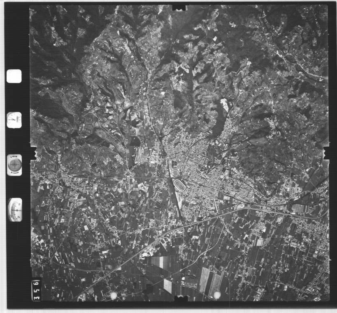Click the hillside village northeast of the city
337x313 pixels.
tap(272, 123)
